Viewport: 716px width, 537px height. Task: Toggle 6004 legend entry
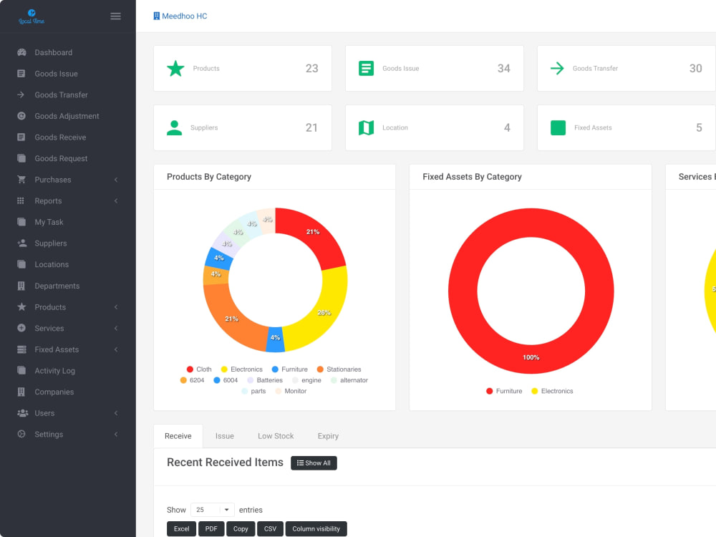pos(226,380)
